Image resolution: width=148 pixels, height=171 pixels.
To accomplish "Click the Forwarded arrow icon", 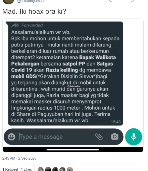I will click(x=15, y=26).
